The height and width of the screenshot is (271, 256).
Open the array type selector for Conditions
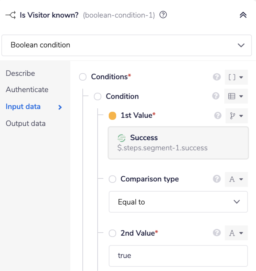tap(236, 77)
